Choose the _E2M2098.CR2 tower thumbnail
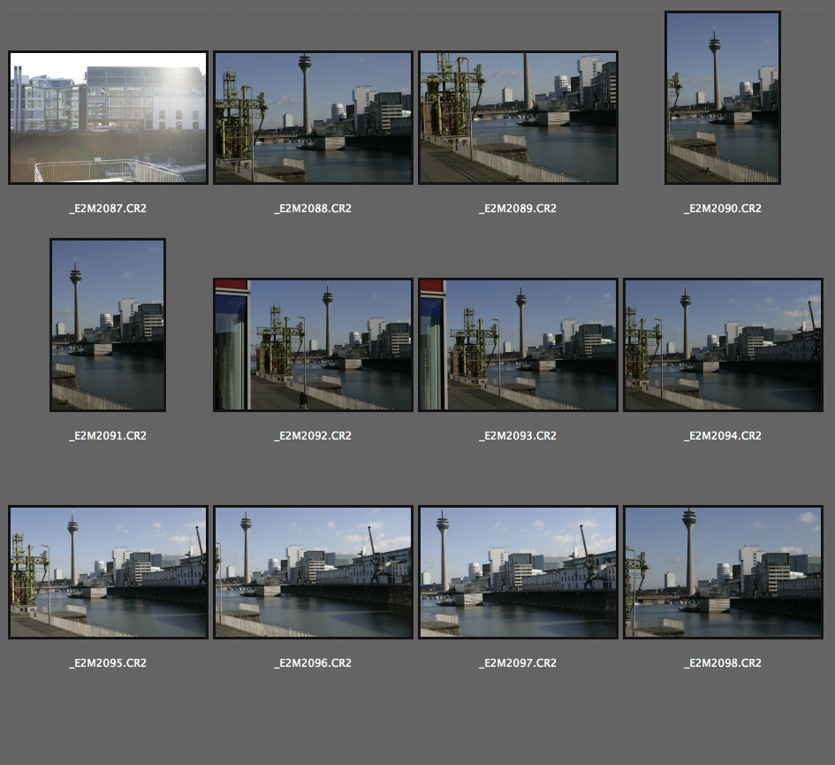This screenshot has height=765, width=835. point(723,572)
